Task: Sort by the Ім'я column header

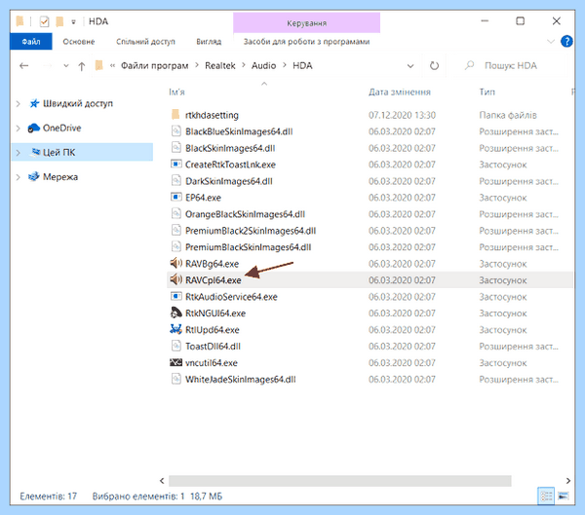Action: (176, 92)
